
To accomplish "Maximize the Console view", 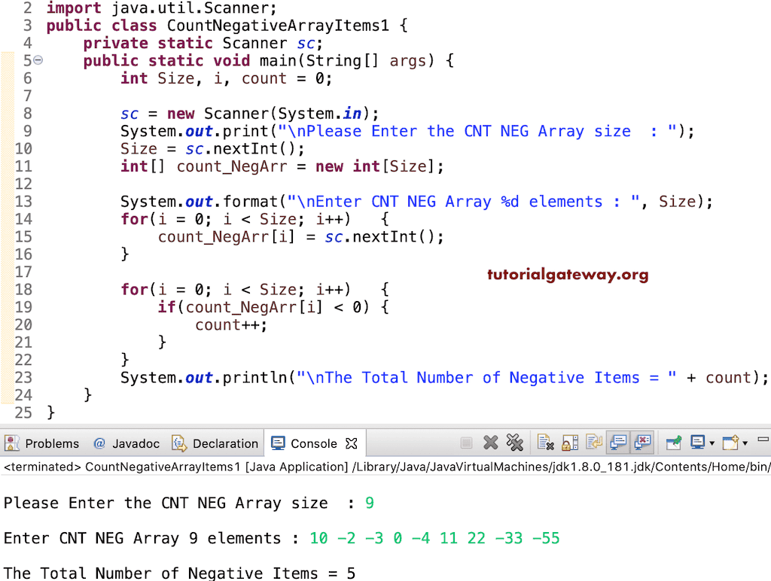I will (769, 440).
